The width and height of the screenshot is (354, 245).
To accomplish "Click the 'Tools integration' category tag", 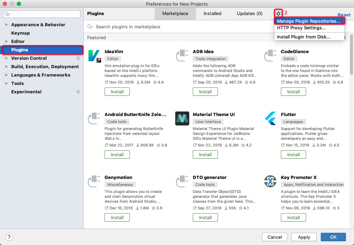I will (211, 59).
